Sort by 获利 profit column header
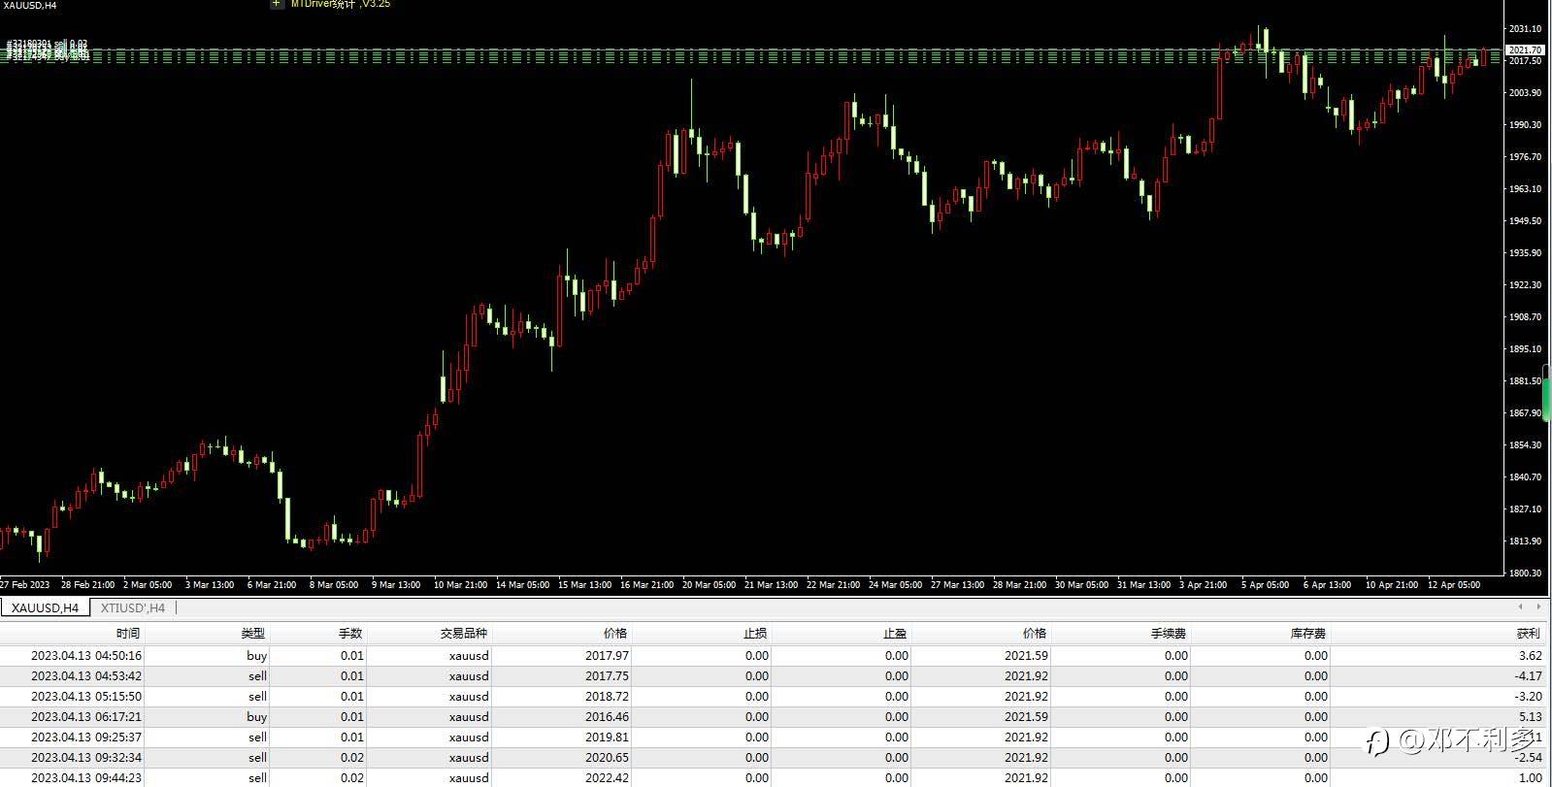 tap(1529, 633)
